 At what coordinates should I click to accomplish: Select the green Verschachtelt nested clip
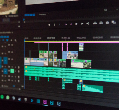(x=77, y=64)
